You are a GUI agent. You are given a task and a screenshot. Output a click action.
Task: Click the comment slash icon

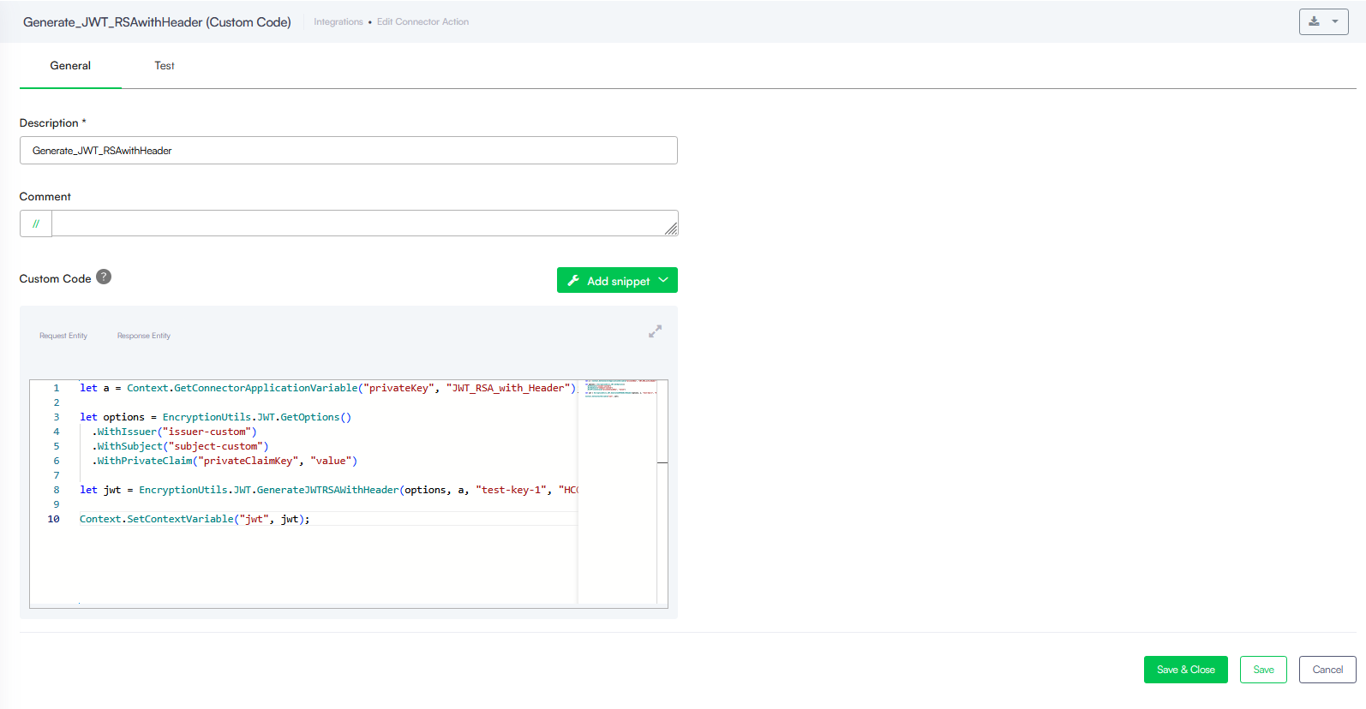(36, 223)
